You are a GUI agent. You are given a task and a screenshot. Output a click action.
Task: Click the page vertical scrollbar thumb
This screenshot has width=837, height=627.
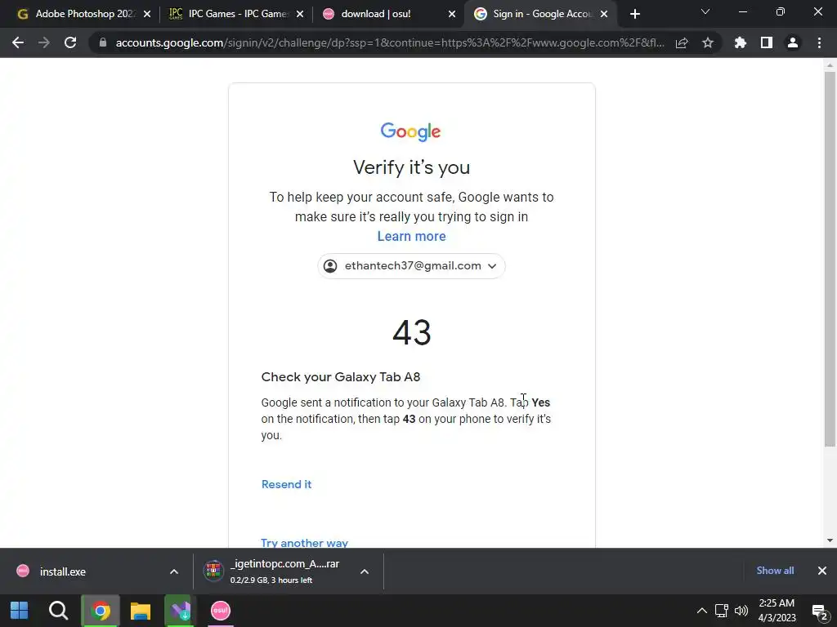click(x=830, y=259)
